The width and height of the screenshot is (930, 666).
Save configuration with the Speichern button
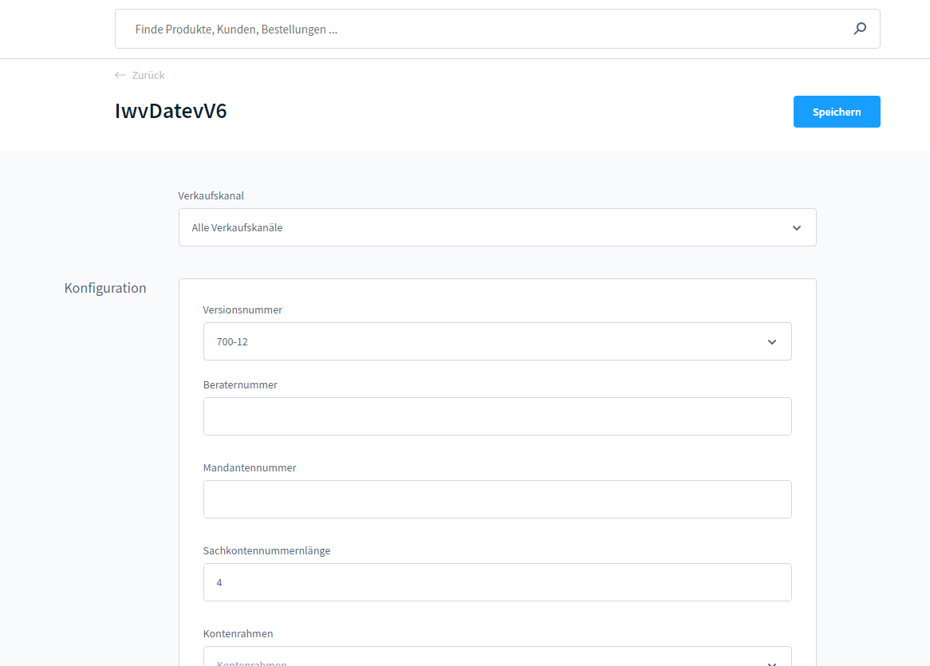pyautogui.click(x=836, y=112)
